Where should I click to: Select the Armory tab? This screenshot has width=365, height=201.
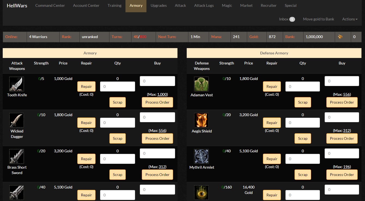tap(136, 6)
